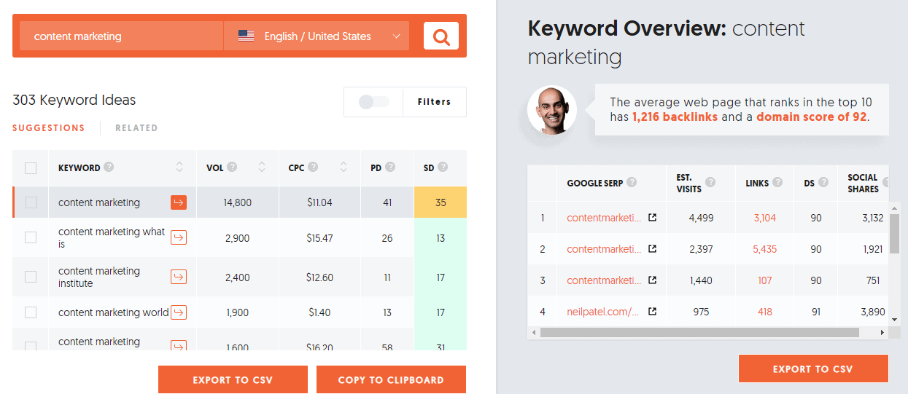This screenshot has width=908, height=394.
Task: Click the COPY TO CLIPBOARD button
Action: [391, 379]
